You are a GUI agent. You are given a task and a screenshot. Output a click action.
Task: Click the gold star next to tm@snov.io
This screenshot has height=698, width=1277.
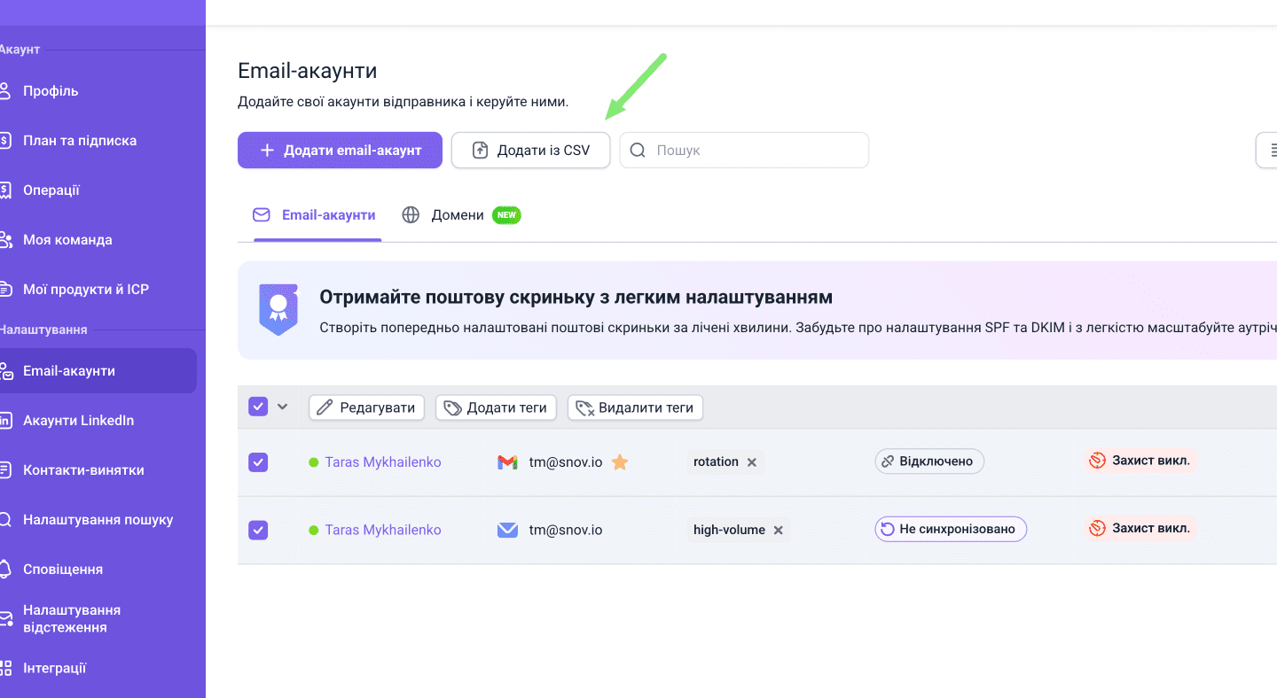(x=620, y=462)
